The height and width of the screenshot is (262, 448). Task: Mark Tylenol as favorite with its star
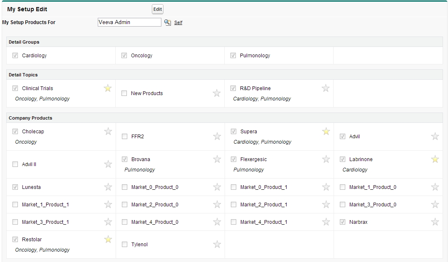pos(217,244)
